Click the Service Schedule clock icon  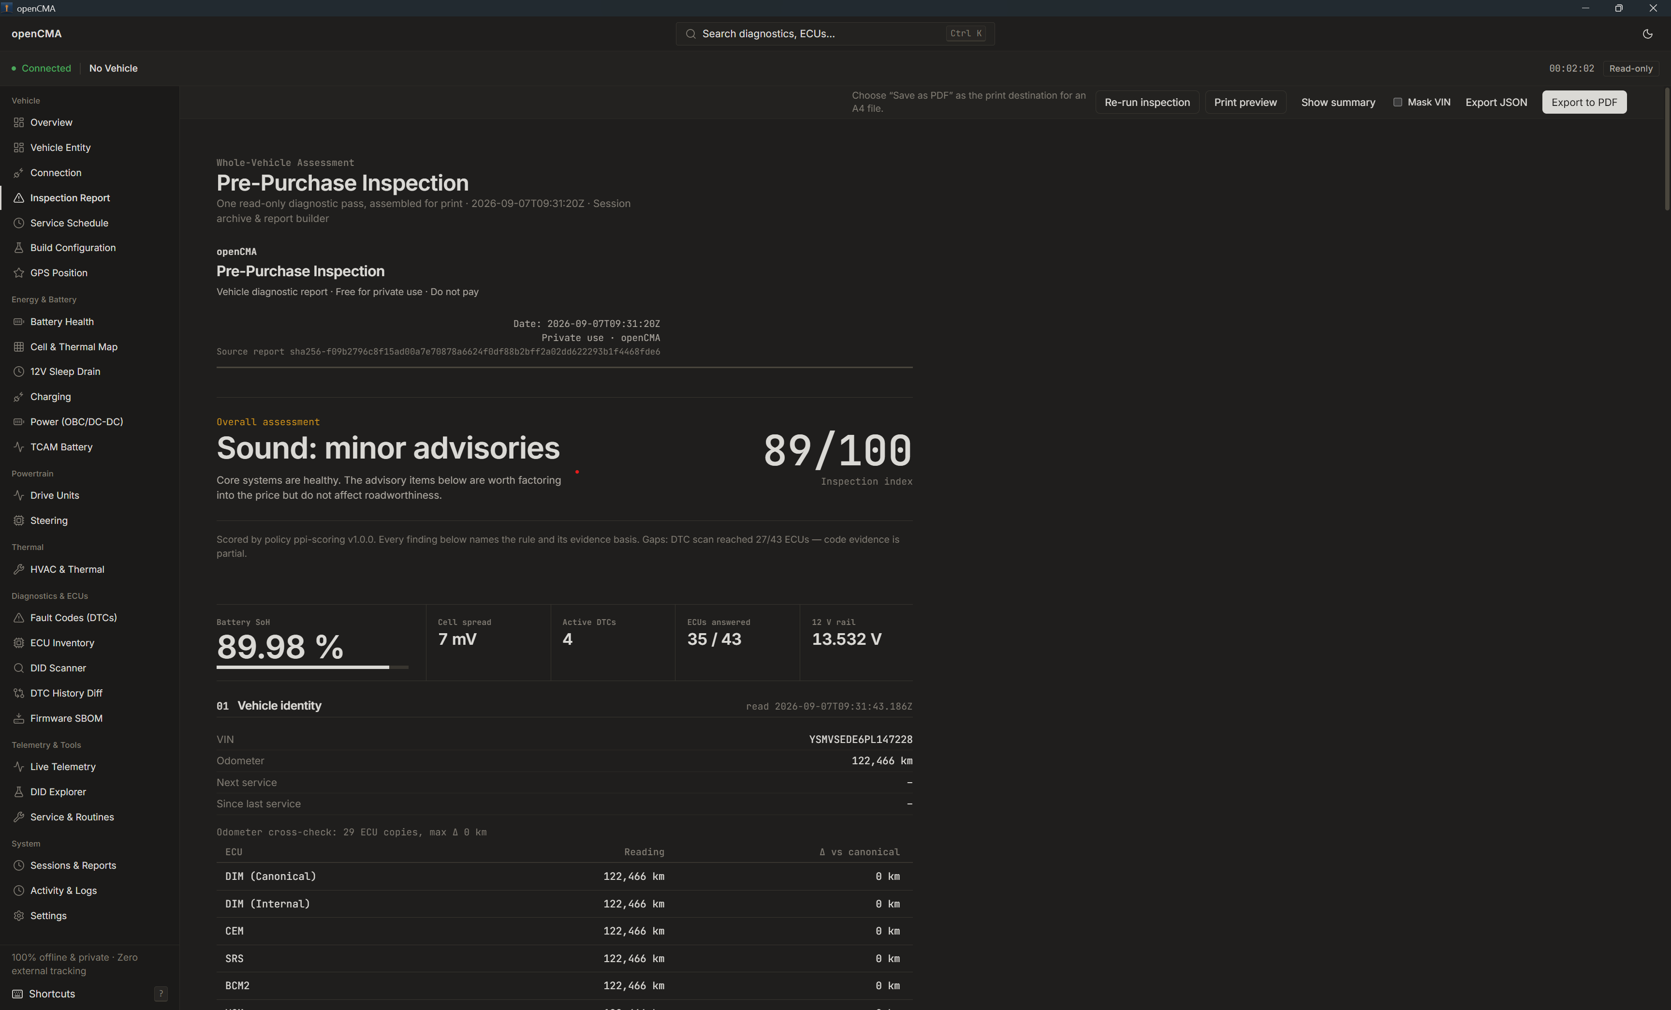(18, 223)
